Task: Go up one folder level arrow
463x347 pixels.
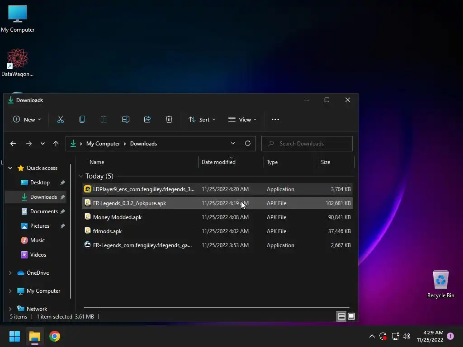Action: (x=56, y=144)
